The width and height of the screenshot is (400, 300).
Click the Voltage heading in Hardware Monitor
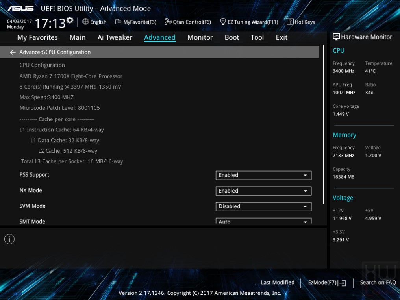click(x=343, y=198)
